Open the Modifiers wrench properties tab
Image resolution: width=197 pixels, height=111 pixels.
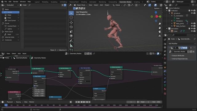pos(165,71)
